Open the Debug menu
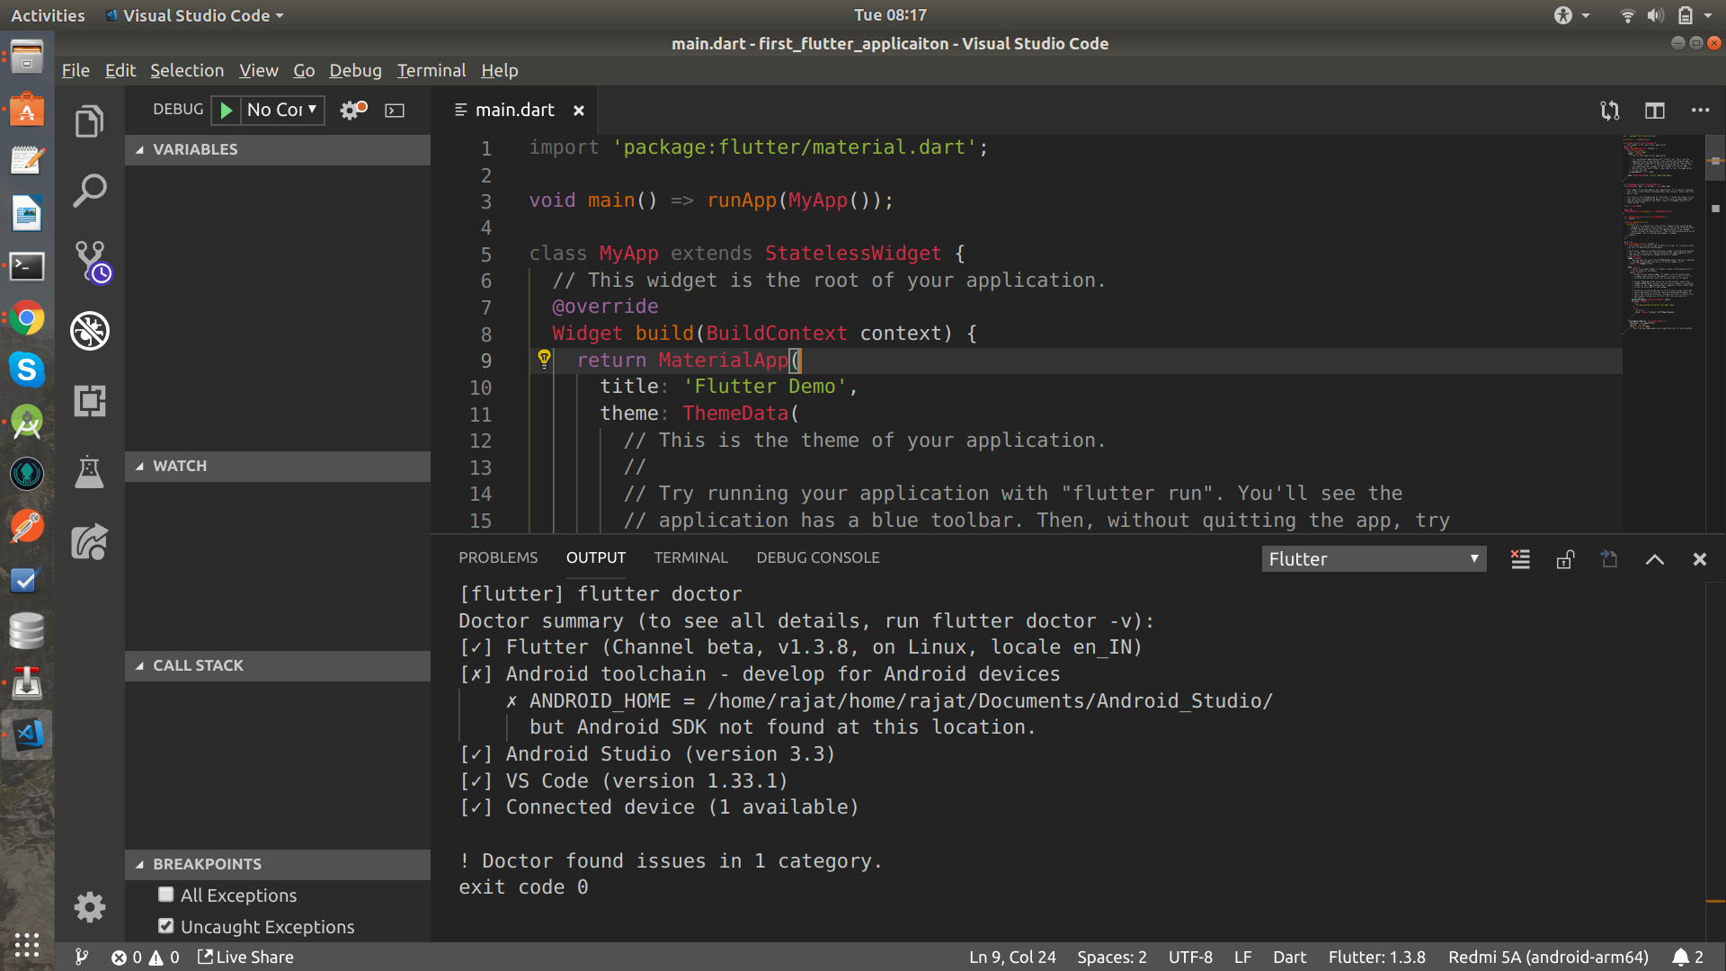 point(354,70)
